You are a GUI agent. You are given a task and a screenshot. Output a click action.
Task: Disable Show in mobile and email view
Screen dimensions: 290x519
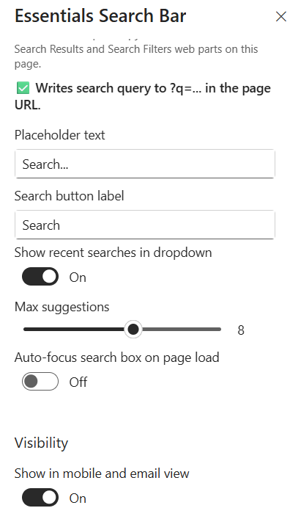coord(40,497)
